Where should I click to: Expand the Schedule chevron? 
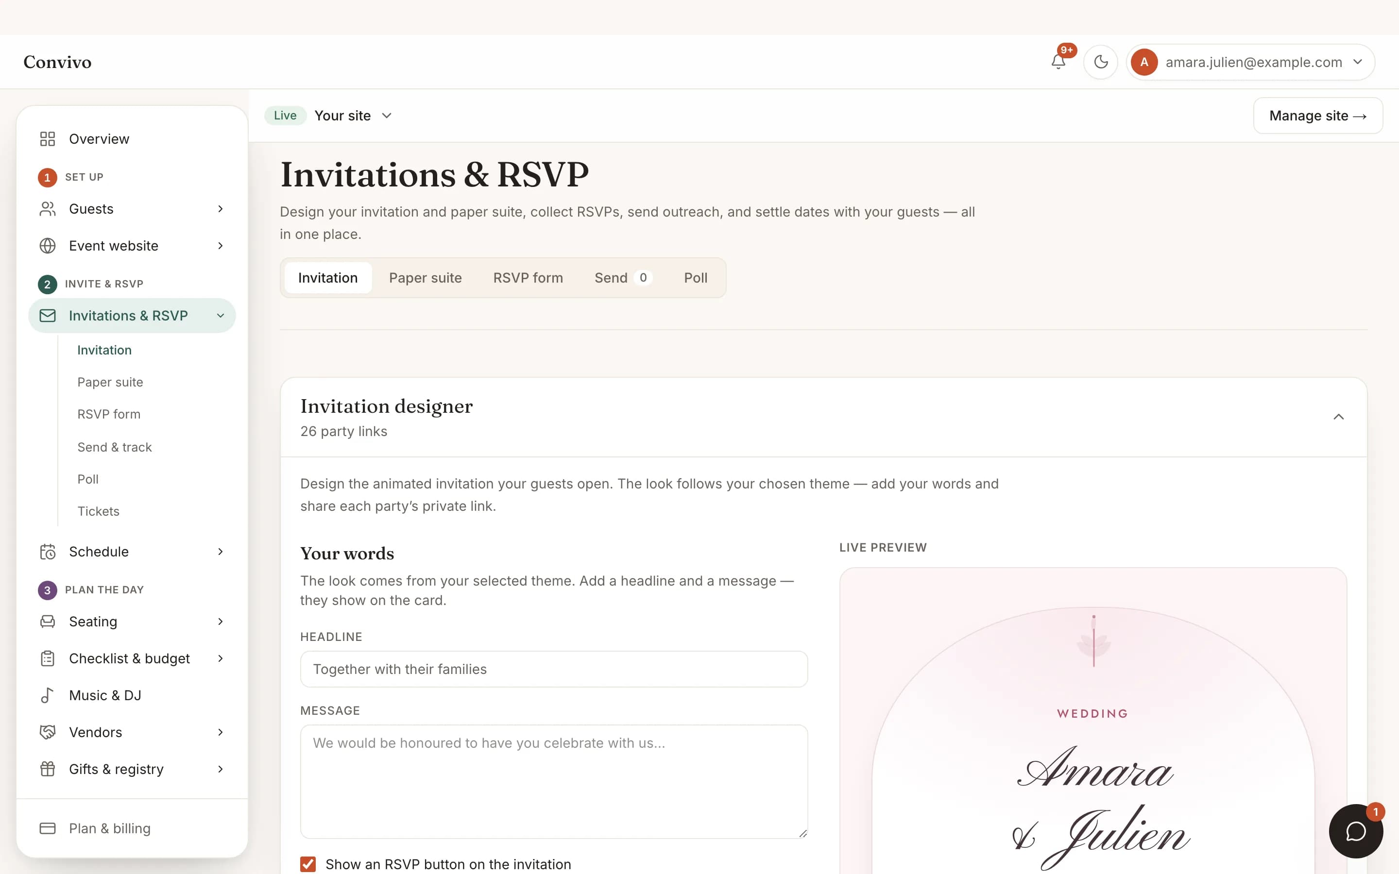pos(220,552)
